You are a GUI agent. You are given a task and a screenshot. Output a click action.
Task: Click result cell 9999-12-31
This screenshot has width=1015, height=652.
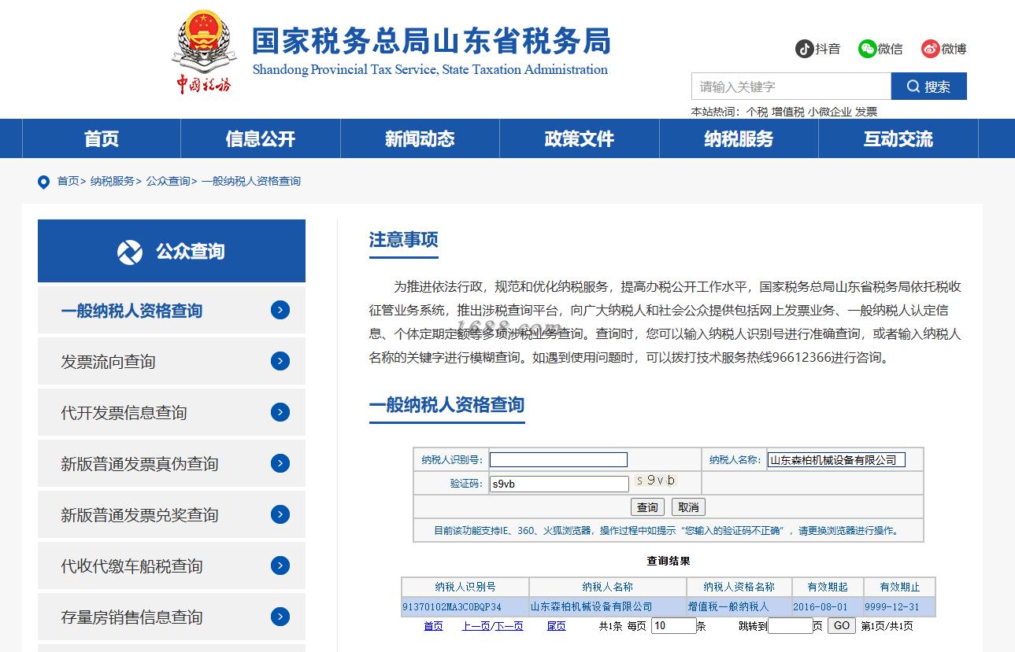pos(899,606)
